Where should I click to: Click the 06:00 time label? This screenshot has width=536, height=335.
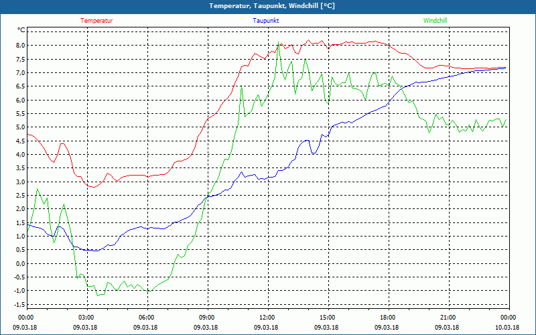click(x=145, y=318)
